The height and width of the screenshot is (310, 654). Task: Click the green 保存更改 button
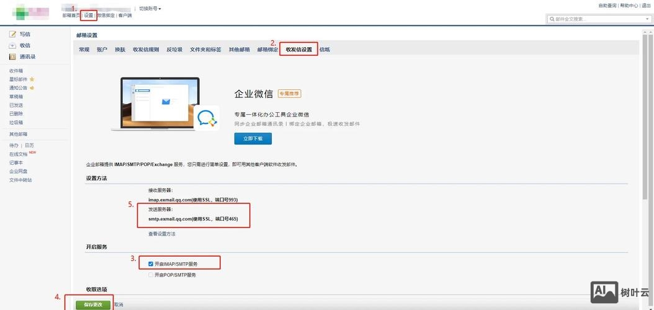tap(93, 304)
